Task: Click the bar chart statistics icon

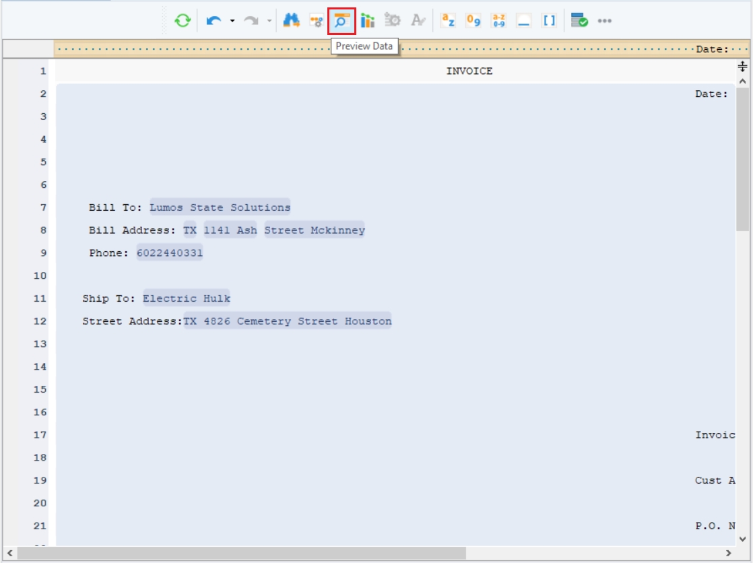Action: point(367,21)
